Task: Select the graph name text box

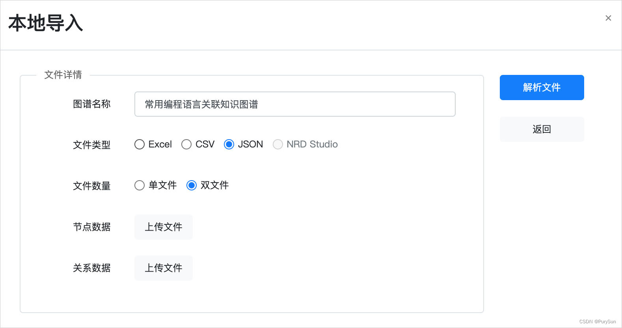Action: pos(294,104)
